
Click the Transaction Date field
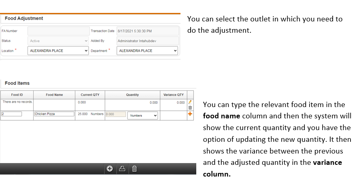pyautogui.click(x=147, y=31)
